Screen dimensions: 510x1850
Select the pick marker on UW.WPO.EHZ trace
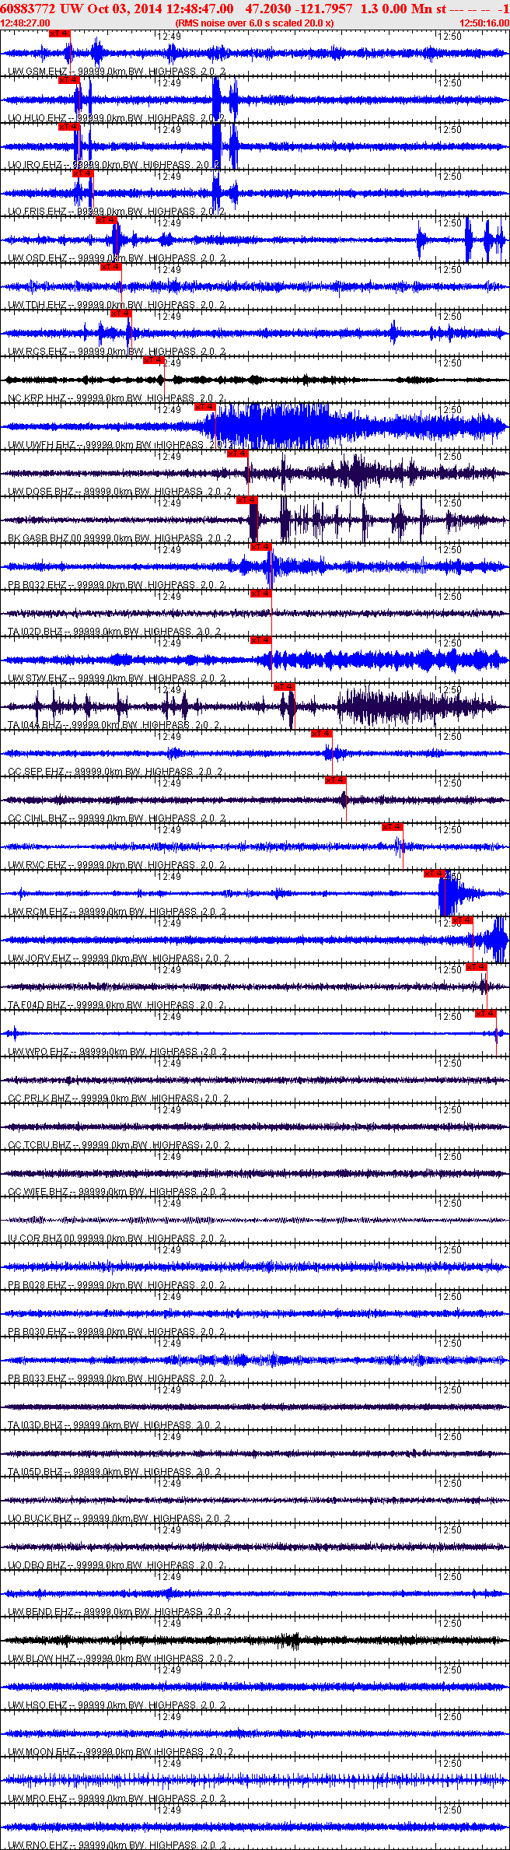[x=486, y=1014]
